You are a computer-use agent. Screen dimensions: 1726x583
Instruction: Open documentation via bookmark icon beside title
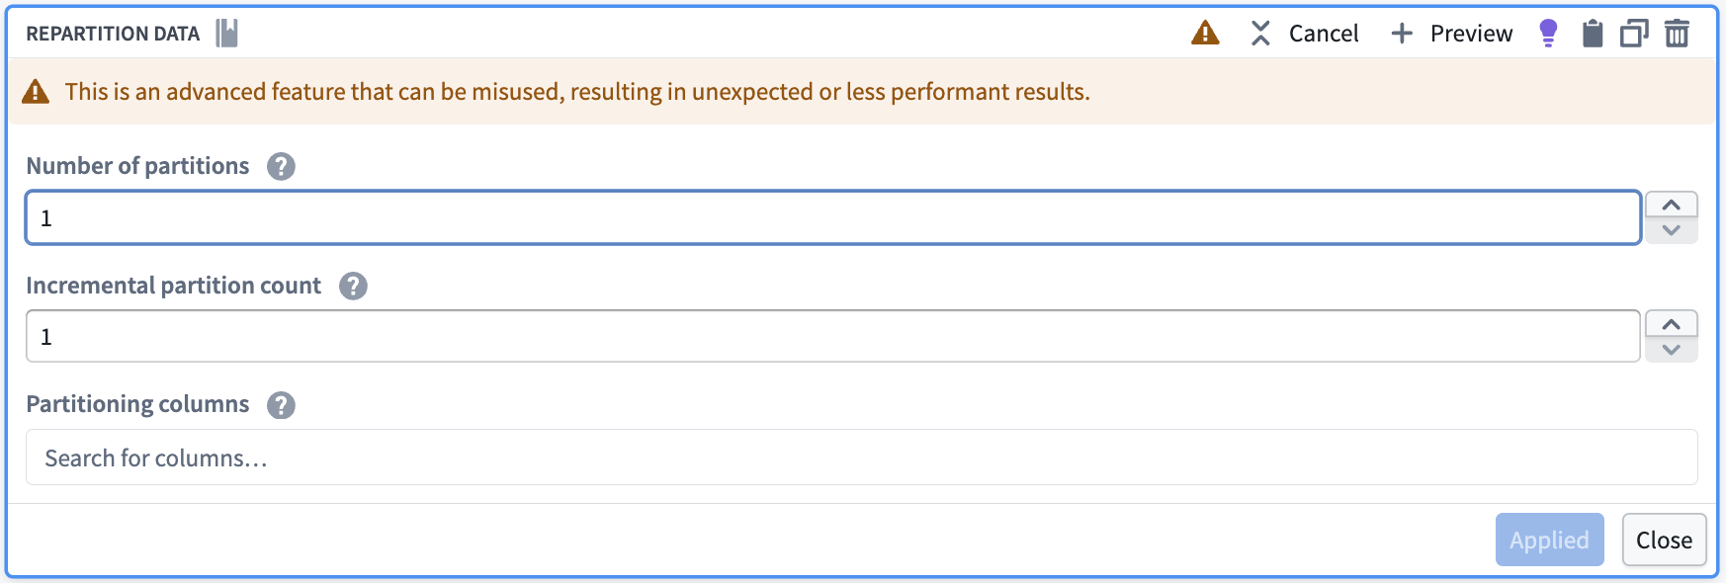point(226,32)
